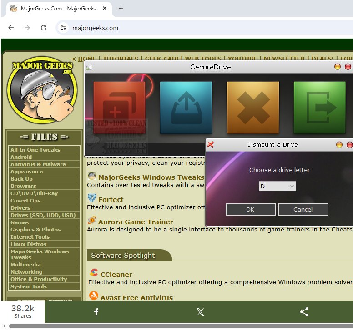Click the blue mount-drive tile in SecureDrive
This screenshot has height=330, width=353.
[x=186, y=108]
